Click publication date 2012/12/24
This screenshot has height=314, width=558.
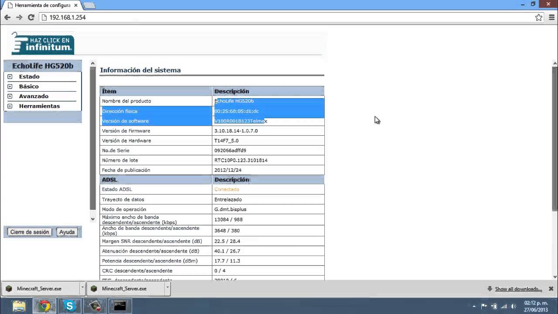(228, 170)
